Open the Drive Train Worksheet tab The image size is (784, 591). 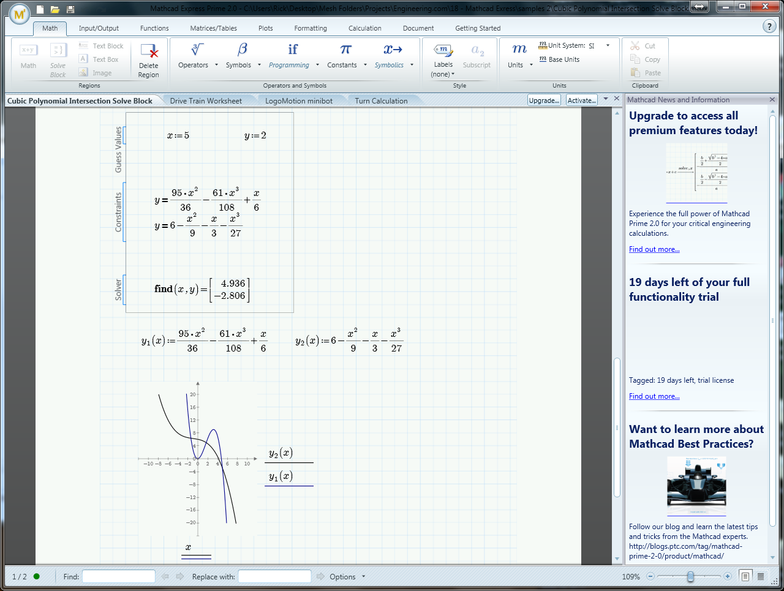[206, 101]
